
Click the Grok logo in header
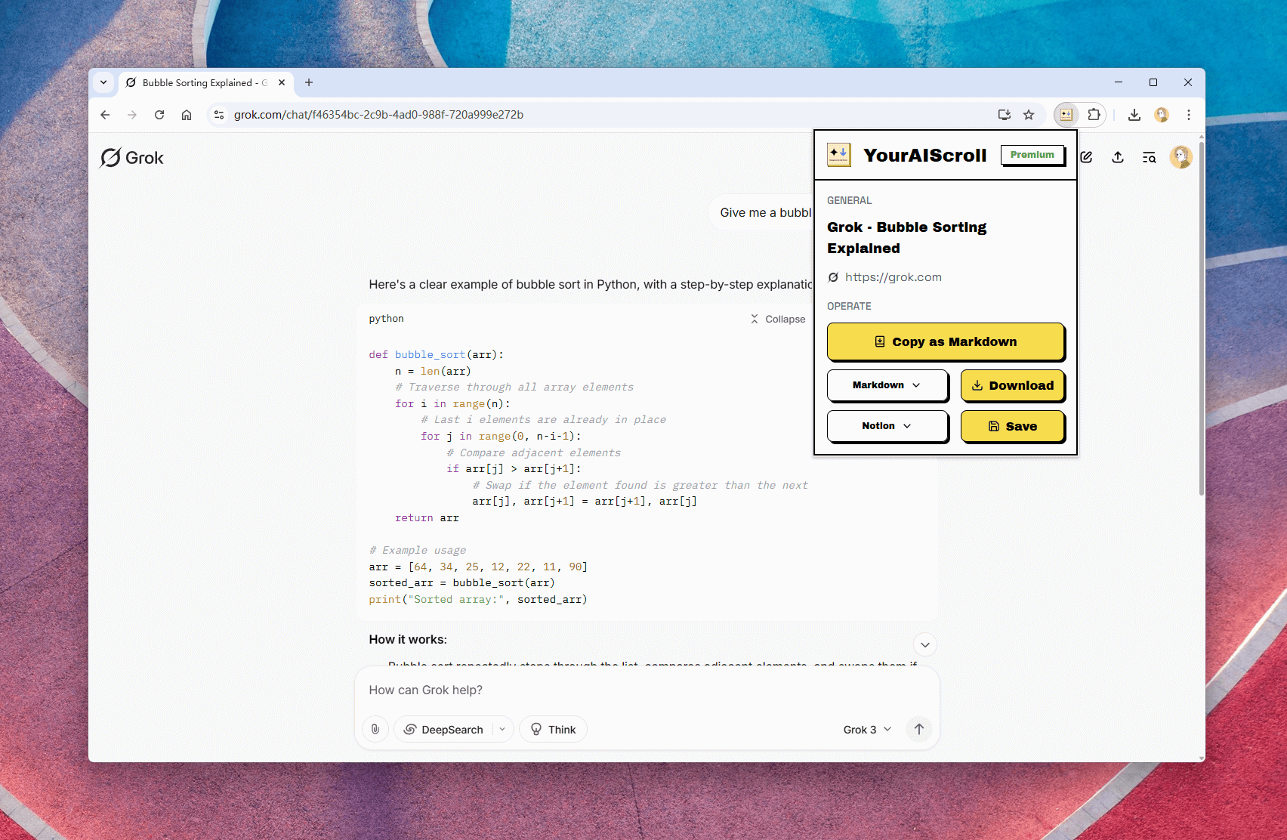pos(132,158)
